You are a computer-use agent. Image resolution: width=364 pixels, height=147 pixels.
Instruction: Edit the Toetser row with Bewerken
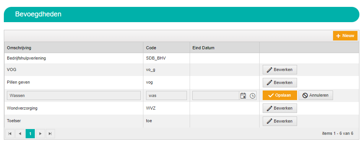tap(280, 121)
